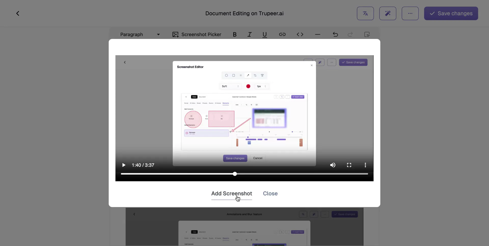Open the more options menu at top right
This screenshot has height=246, width=489.
tap(410, 13)
